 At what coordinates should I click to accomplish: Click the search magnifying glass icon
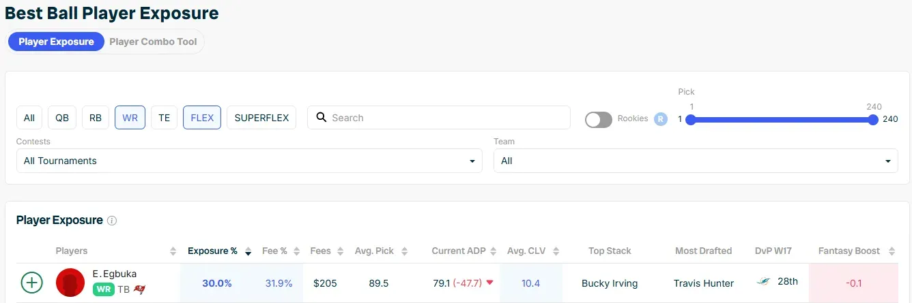click(x=322, y=118)
